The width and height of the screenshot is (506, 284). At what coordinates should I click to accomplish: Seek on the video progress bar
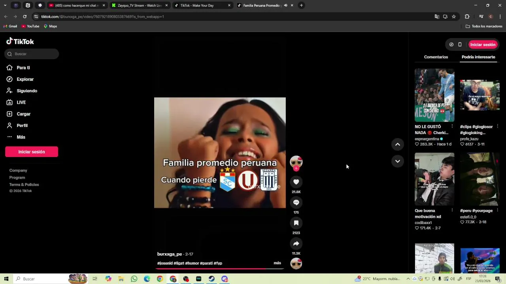pyautogui.click(x=220, y=269)
